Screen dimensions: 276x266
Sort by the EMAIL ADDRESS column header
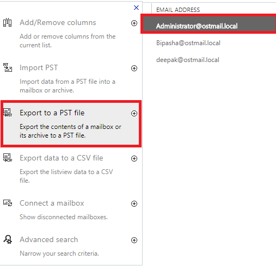(x=178, y=10)
